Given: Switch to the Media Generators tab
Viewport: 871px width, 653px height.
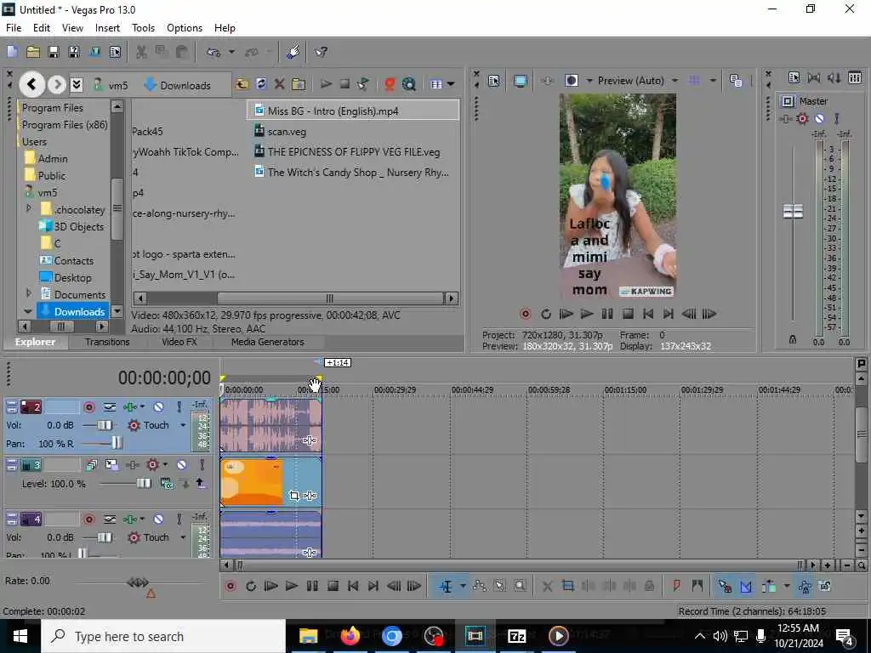Looking at the screenshot, I should click(x=267, y=342).
